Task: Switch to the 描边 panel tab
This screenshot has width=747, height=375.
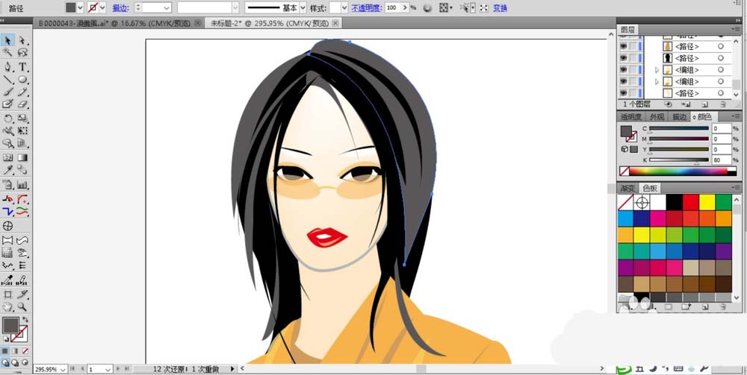Action: click(x=679, y=116)
